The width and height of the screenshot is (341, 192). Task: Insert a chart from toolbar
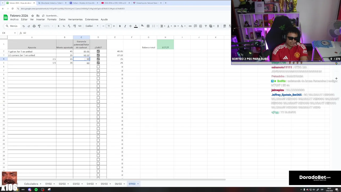201,26
